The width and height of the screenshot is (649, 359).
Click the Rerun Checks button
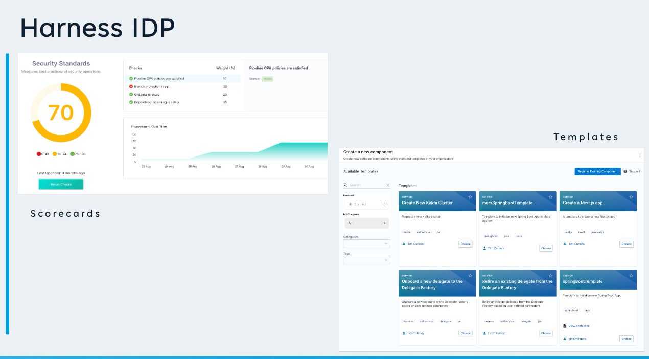tap(61, 184)
